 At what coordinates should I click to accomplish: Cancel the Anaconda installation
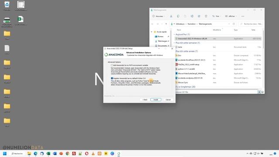tap(168, 100)
